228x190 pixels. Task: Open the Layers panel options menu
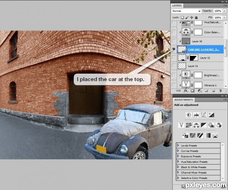tap(225, 6)
